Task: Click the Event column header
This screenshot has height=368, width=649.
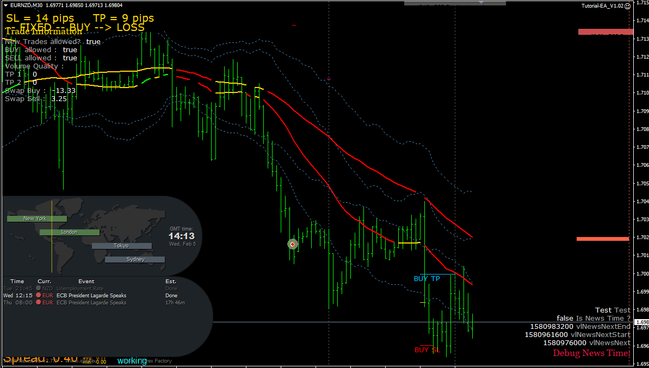Action: [x=86, y=281]
